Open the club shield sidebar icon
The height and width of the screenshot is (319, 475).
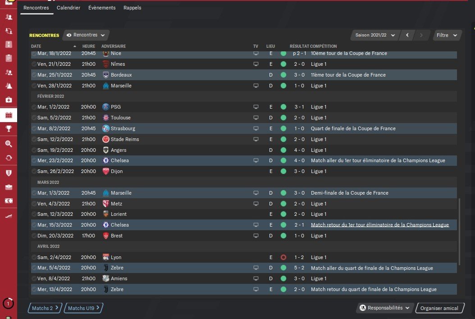pos(9,173)
